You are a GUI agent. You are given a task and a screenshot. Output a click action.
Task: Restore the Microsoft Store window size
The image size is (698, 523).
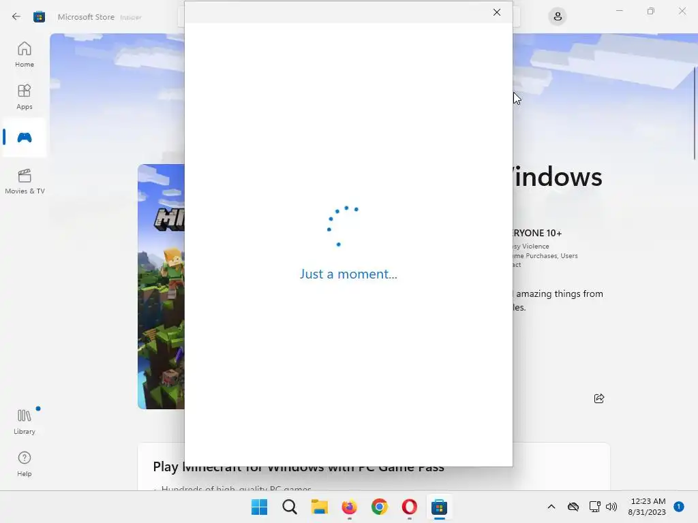click(x=651, y=11)
